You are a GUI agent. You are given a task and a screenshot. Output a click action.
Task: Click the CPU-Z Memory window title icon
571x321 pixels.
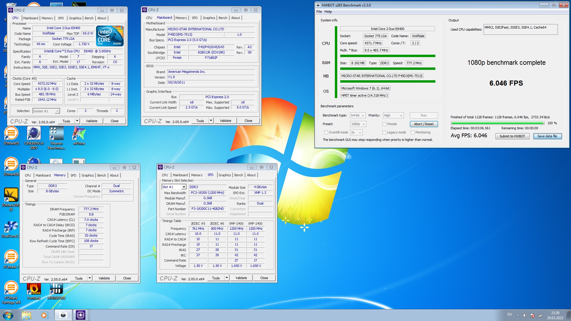point(23,167)
